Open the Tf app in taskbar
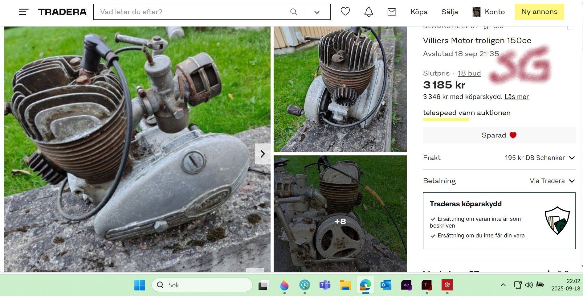This screenshot has width=583, height=296. pyautogui.click(x=427, y=285)
